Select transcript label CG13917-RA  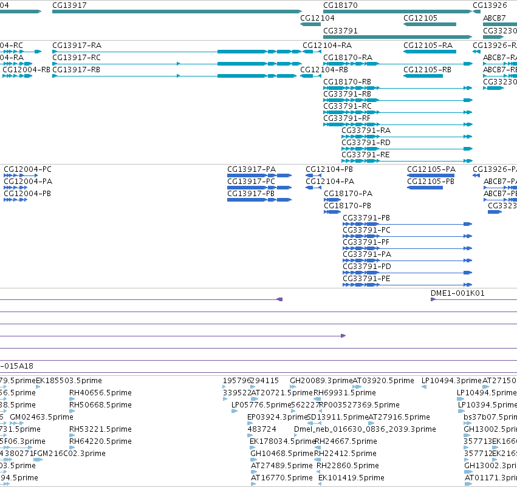[x=77, y=46]
